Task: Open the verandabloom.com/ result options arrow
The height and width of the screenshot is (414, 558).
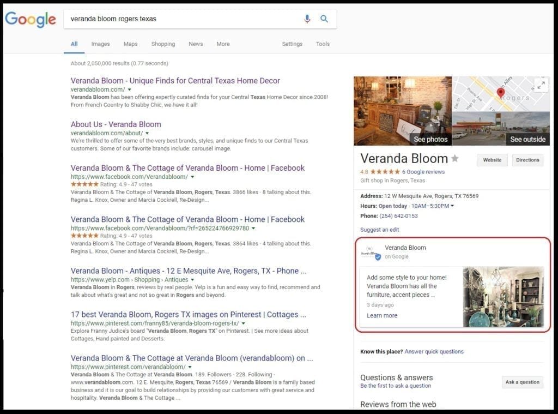Action: tap(130, 90)
